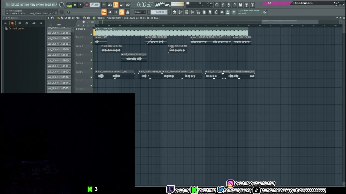Open the Playlist - Arrangement dropdown
The height and width of the screenshot is (194, 346).
click(x=109, y=18)
